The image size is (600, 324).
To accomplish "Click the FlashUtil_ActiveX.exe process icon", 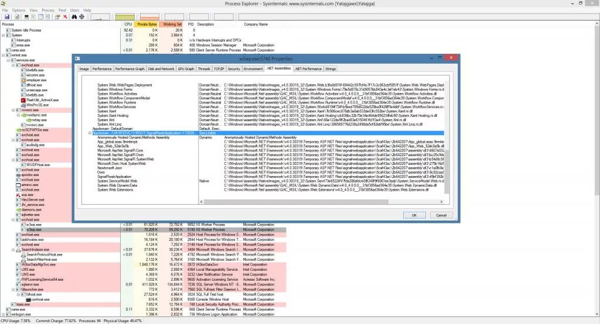I will coord(23,100).
